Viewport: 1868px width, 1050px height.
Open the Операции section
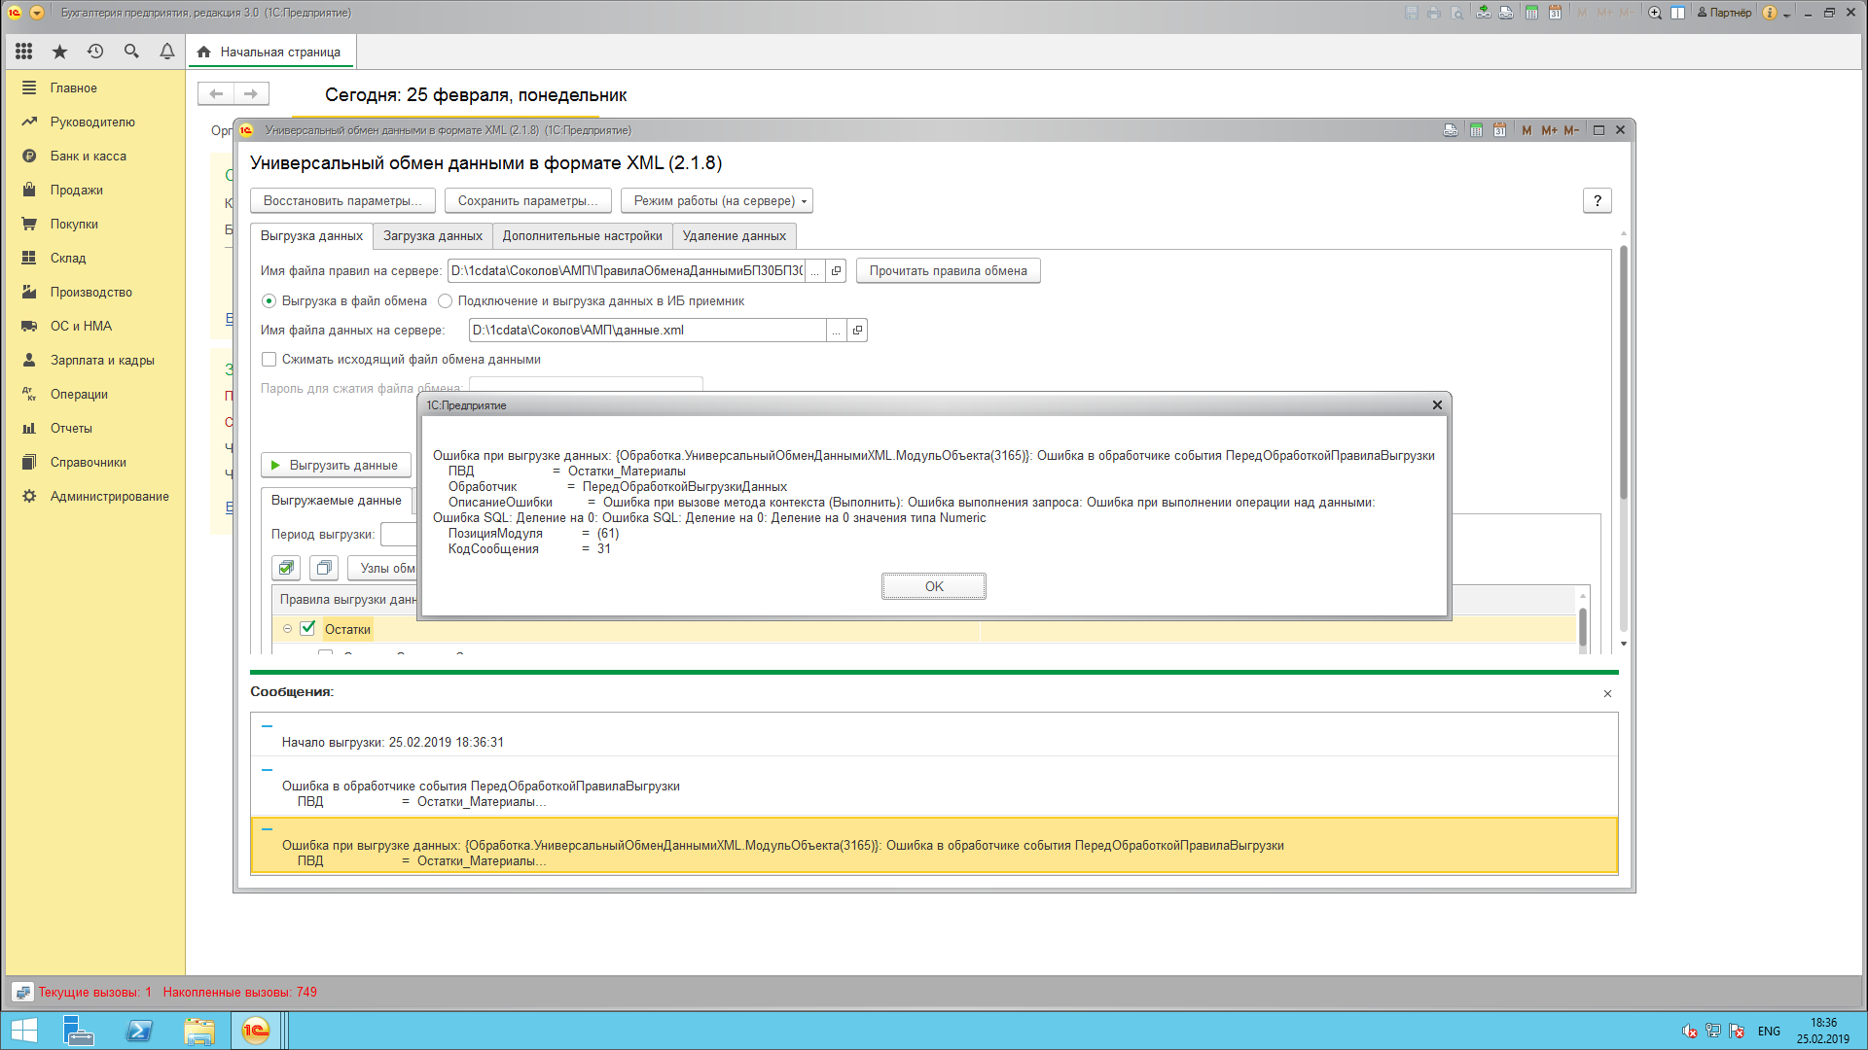click(x=79, y=394)
